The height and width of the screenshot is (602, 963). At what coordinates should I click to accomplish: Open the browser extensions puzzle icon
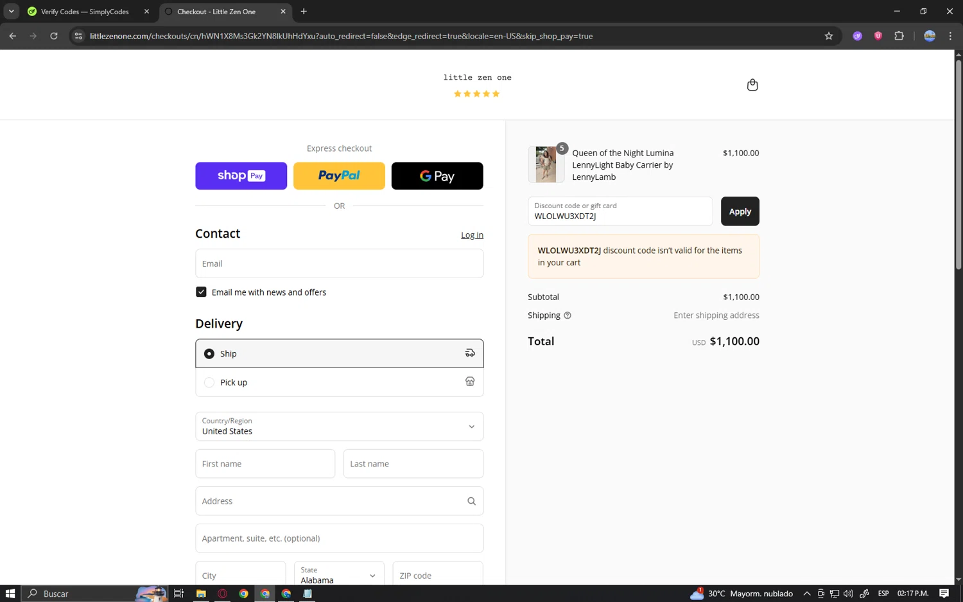pyautogui.click(x=899, y=36)
